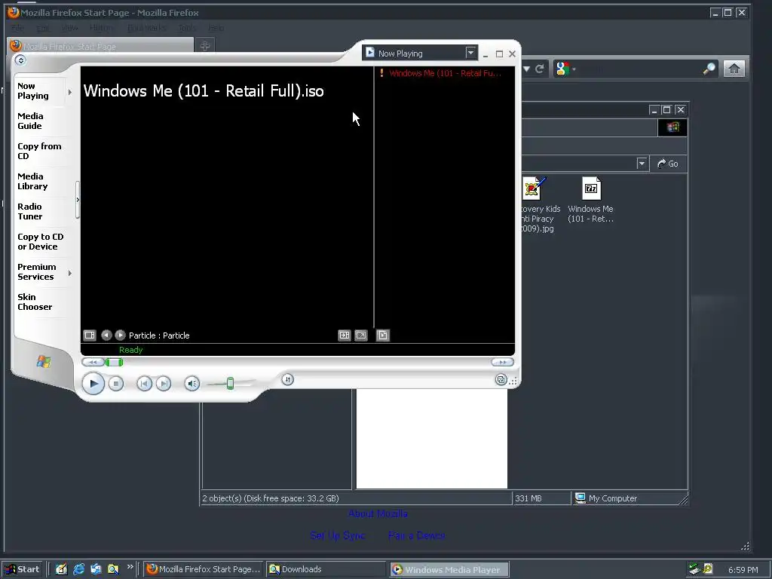The width and height of the screenshot is (772, 579).
Task: Click the first Quick Launch icon
Action: pos(61,569)
